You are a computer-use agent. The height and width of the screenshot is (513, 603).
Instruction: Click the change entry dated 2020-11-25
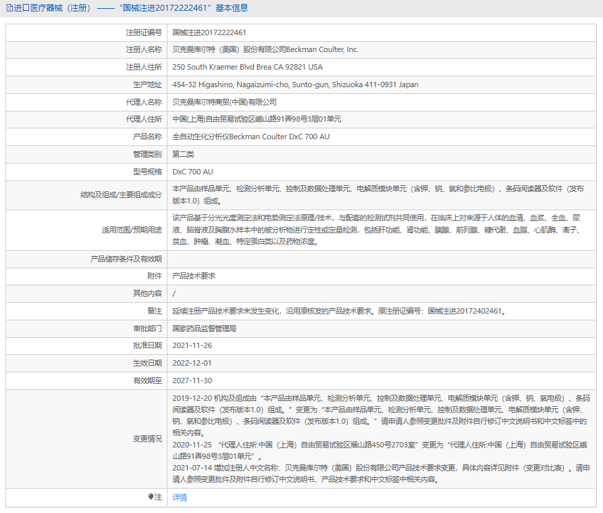click(x=380, y=451)
